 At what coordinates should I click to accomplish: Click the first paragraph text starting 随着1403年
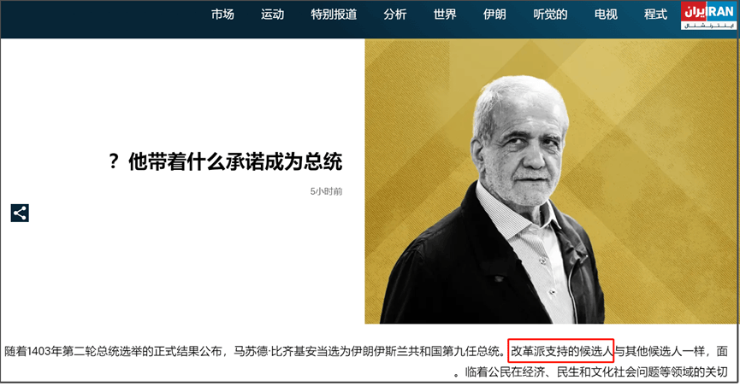click(x=366, y=352)
